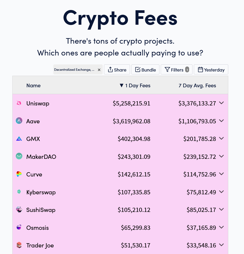Click the MakerDAO logo icon
Image resolution: width=244 pixels, height=254 pixels.
tap(19, 156)
